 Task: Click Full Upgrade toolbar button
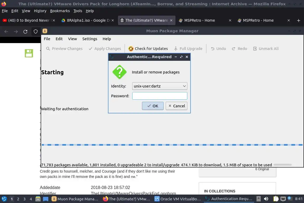tap(188, 49)
